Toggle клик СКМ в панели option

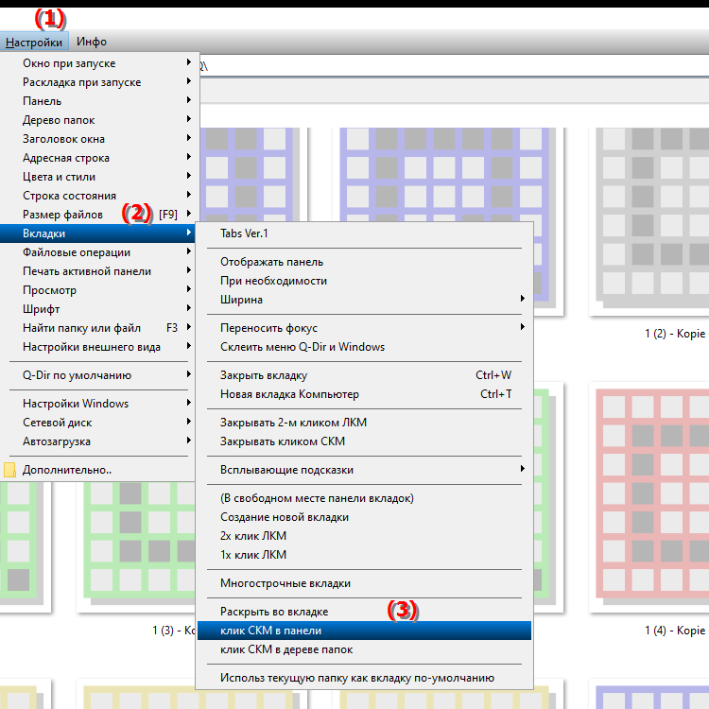(x=365, y=631)
